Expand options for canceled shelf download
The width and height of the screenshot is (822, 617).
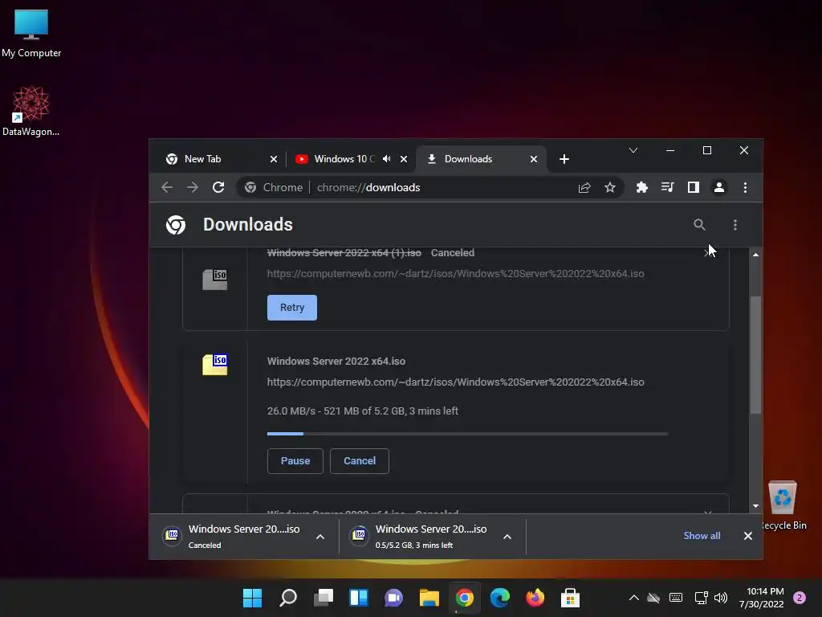tap(320, 536)
